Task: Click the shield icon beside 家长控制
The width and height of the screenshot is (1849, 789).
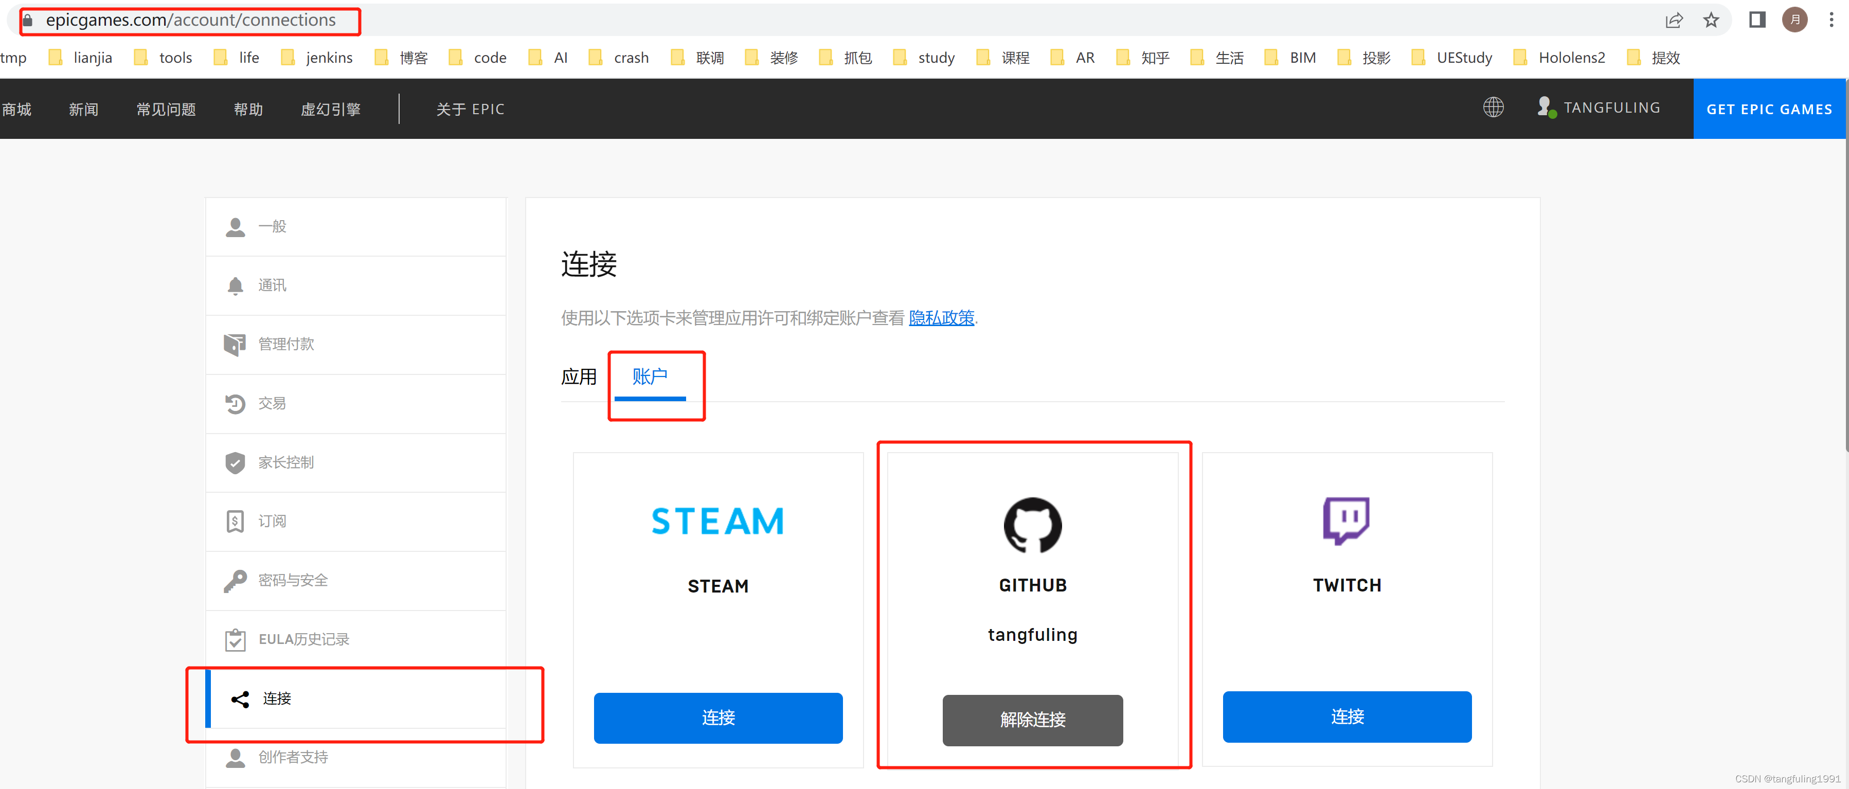Action: (x=235, y=462)
